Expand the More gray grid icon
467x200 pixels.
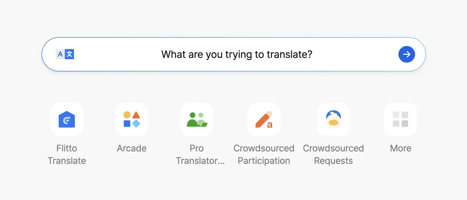[x=401, y=119]
